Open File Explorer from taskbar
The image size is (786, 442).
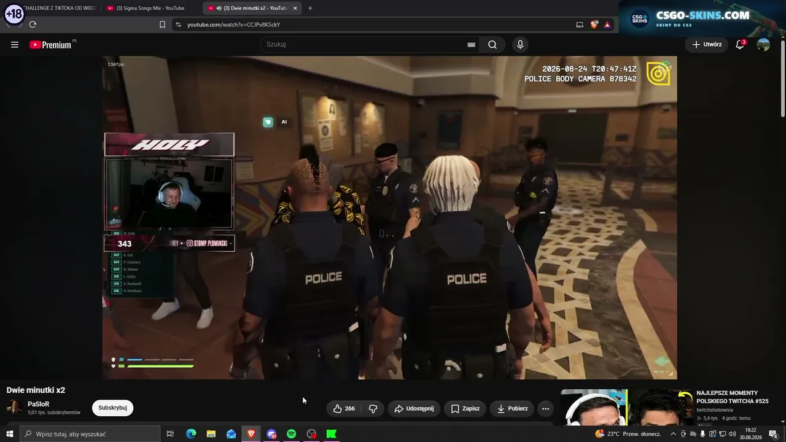tap(211, 434)
